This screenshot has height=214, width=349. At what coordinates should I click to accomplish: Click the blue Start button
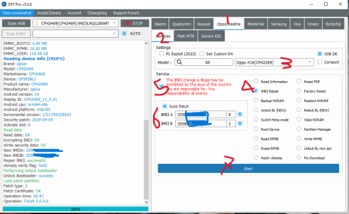click(248, 169)
